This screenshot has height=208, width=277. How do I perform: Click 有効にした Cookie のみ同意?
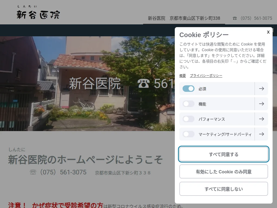point(223,171)
